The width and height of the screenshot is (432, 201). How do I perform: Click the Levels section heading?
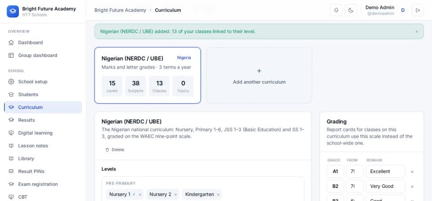point(108,169)
